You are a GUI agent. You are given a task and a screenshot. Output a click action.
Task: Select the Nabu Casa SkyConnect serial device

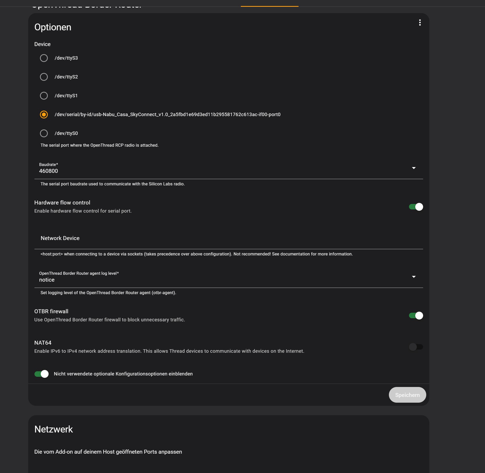coord(44,115)
